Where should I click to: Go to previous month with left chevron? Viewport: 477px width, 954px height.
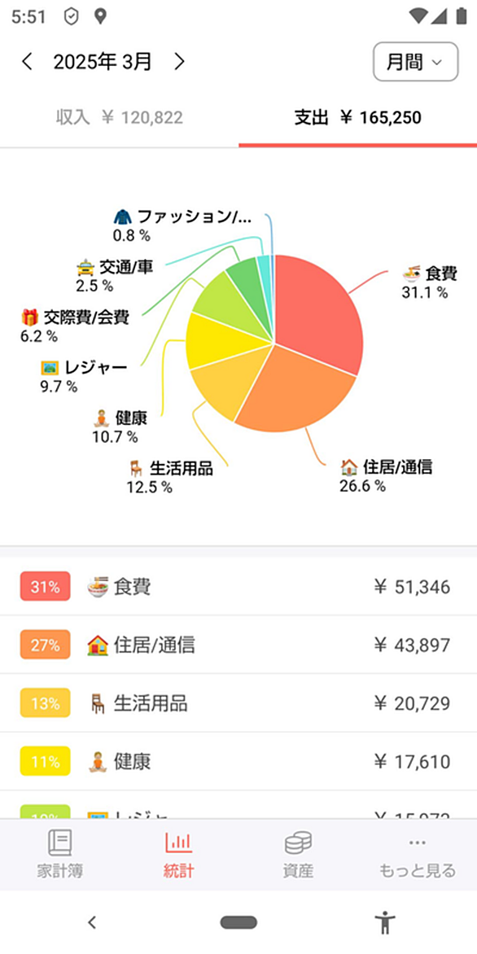27,61
